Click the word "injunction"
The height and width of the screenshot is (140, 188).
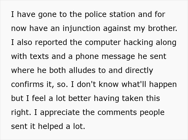(79, 28)
